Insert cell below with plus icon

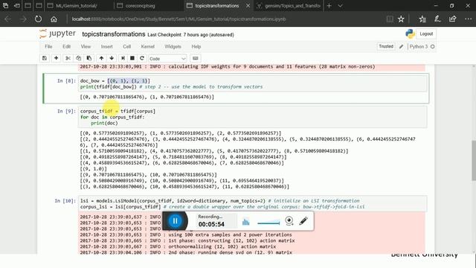tap(57, 58)
